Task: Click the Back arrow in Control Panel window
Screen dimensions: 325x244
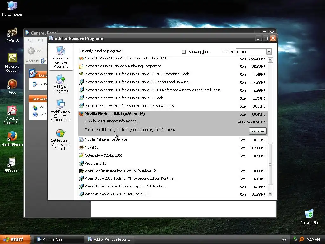Action: pos(31,51)
